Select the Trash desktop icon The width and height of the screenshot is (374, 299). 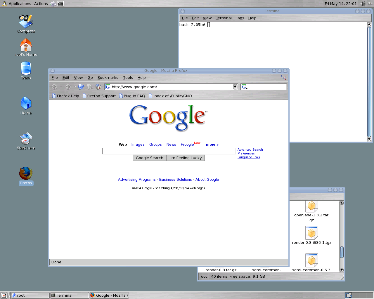(x=26, y=71)
